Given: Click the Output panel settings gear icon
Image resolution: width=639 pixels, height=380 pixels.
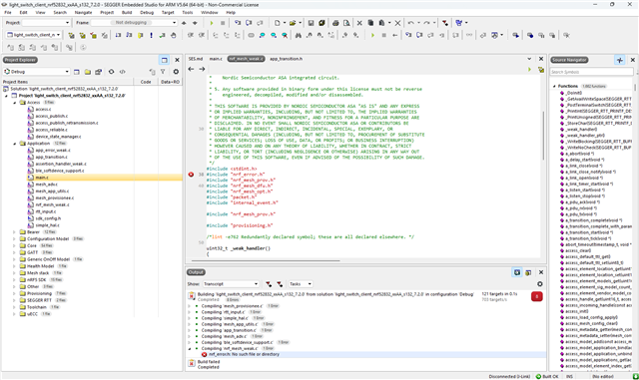Looking at the screenshot, I should click(x=540, y=284).
